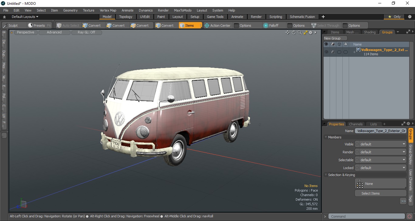Switch to the Shading tab
The width and height of the screenshot is (415, 221).
(369, 32)
